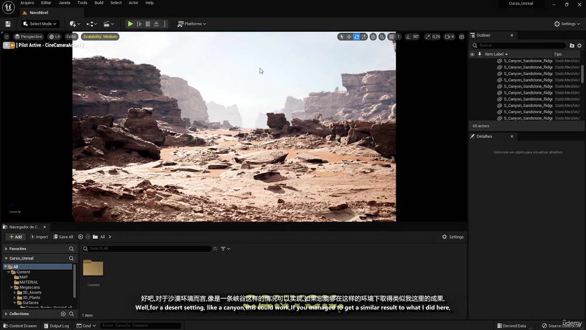
Task: Click Add in the Content Browser
Action: pyautogui.click(x=16, y=237)
